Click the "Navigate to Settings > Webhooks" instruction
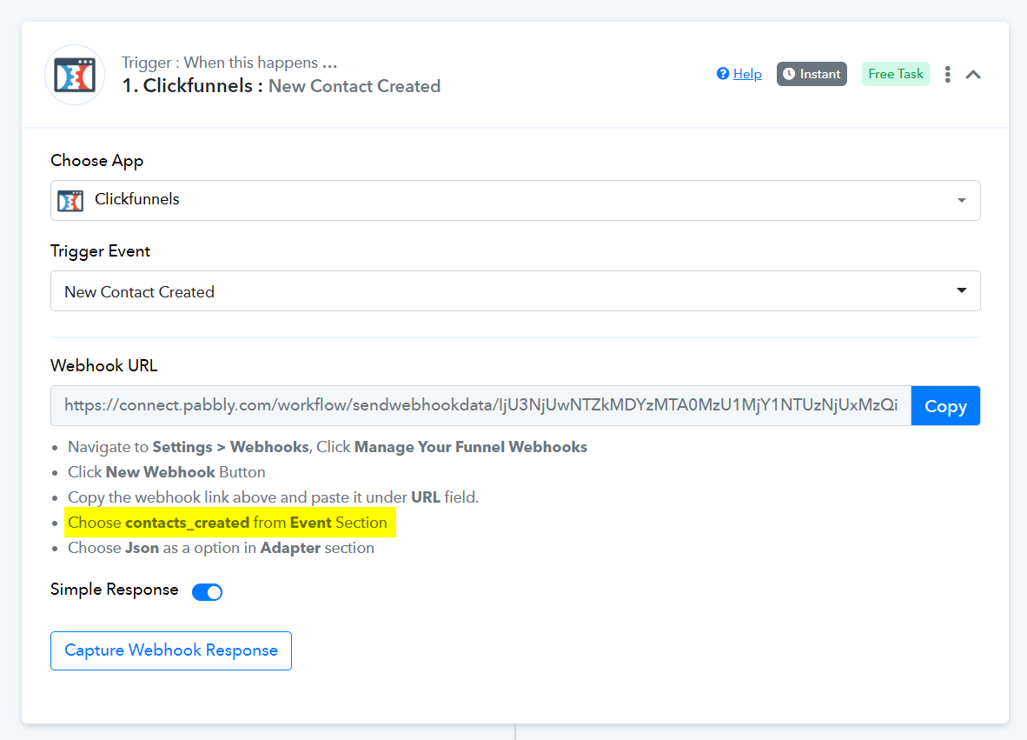This screenshot has height=740, width=1027. pyautogui.click(x=327, y=447)
